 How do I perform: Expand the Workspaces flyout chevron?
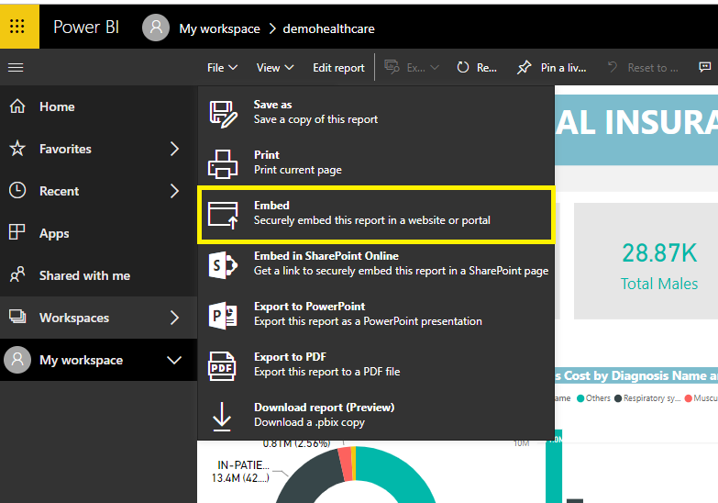click(x=174, y=318)
